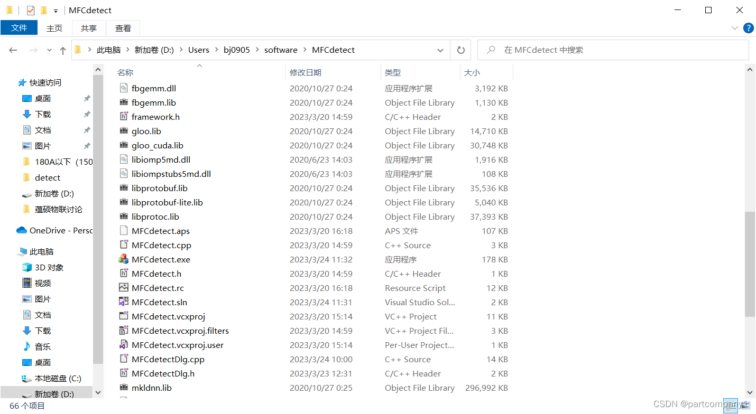Click the MFCdetect.vcxproj.user file icon
The width and height of the screenshot is (756, 414).
point(124,345)
